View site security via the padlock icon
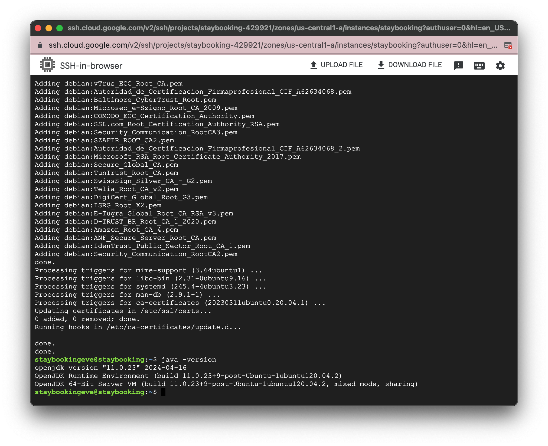 click(40, 45)
